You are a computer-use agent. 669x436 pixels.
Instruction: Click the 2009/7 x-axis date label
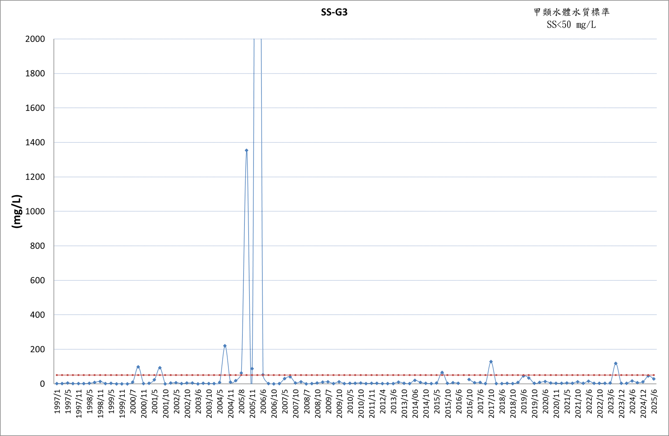point(329,401)
